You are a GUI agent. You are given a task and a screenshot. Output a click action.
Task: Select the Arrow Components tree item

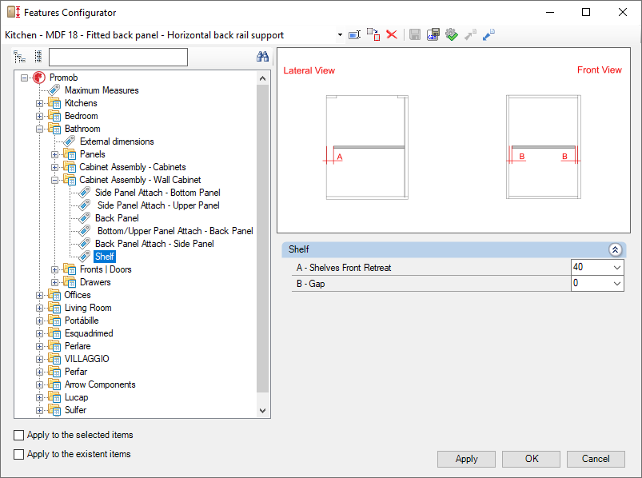pos(100,384)
